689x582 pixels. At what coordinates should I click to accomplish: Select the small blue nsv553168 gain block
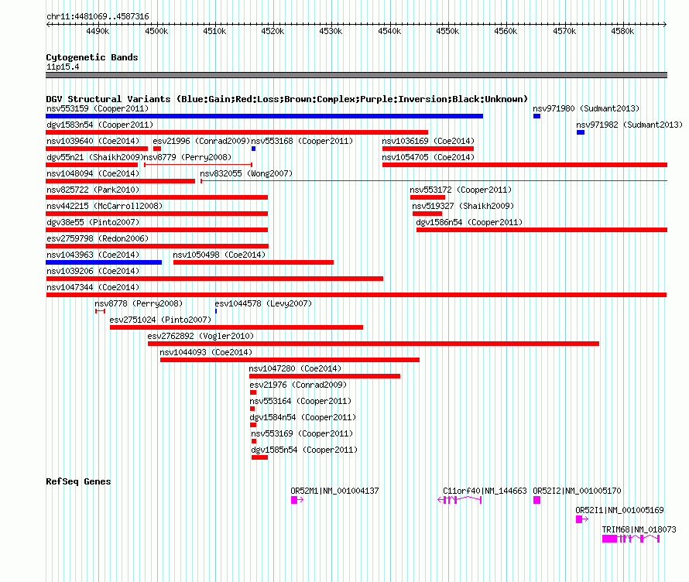pyautogui.click(x=254, y=149)
